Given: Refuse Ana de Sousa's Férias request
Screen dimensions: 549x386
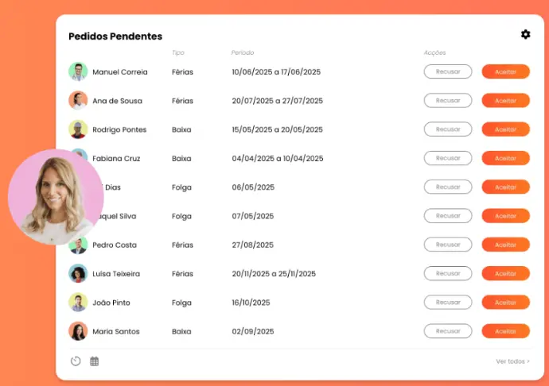Looking at the screenshot, I should pos(448,101).
